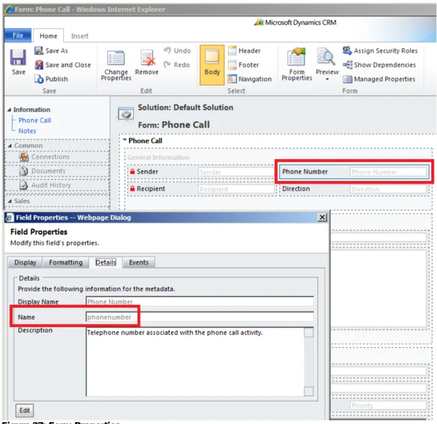Publish the form customizations

click(51, 79)
